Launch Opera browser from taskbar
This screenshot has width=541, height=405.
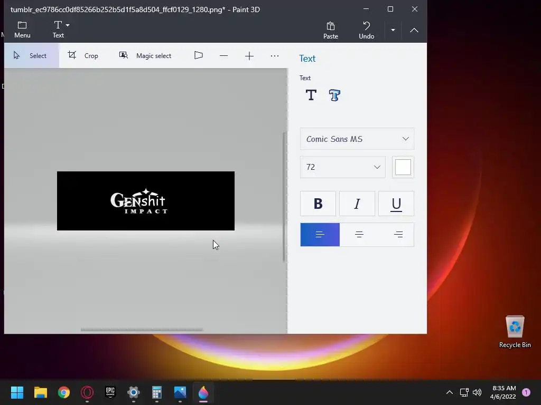(x=87, y=392)
